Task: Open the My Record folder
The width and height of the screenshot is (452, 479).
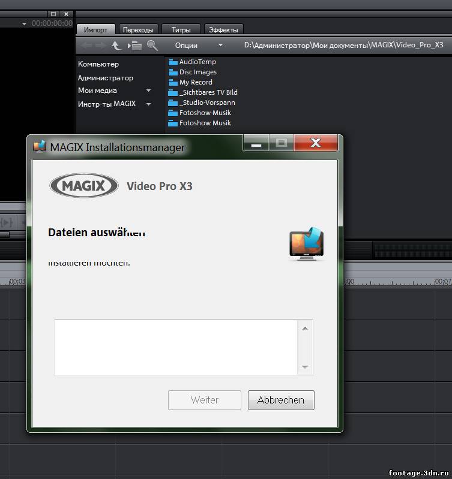Action: pyautogui.click(x=190, y=82)
